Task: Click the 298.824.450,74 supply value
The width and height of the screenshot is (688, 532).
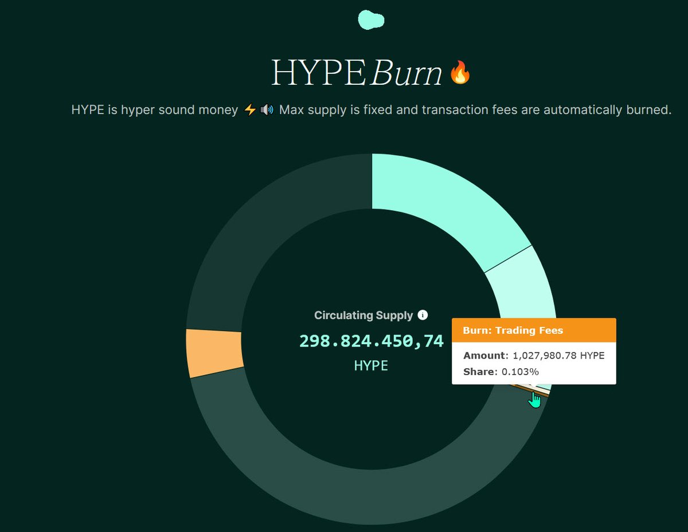Action: point(371,341)
